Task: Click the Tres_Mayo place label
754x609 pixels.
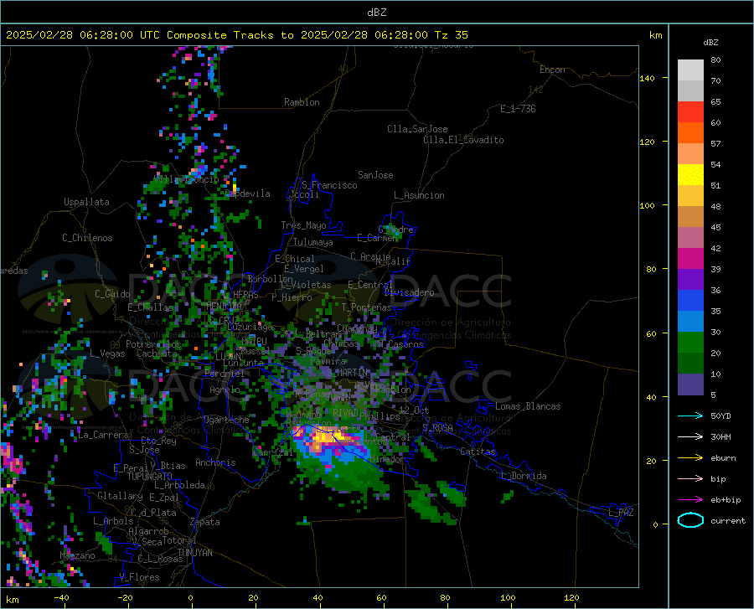Action: tap(303, 225)
